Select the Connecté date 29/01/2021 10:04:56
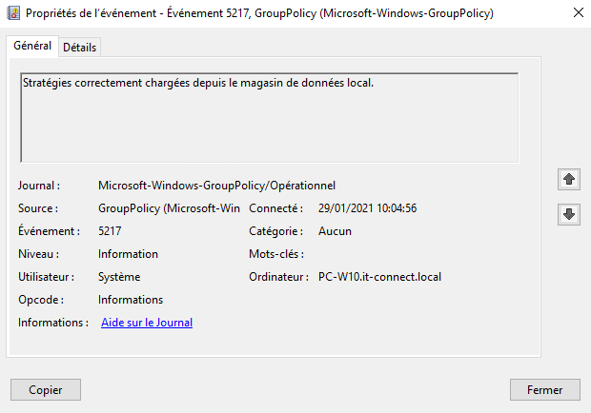591x413 pixels. [368, 208]
